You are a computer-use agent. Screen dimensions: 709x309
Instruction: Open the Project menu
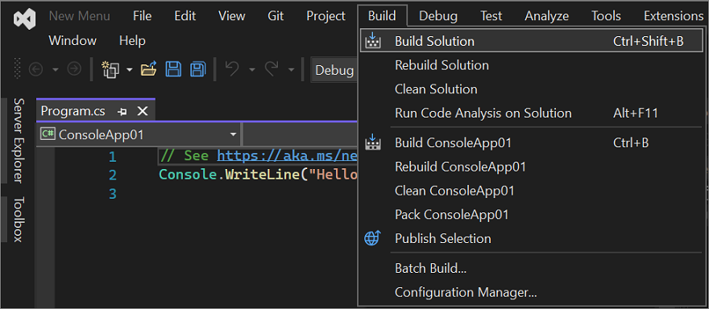pos(326,16)
